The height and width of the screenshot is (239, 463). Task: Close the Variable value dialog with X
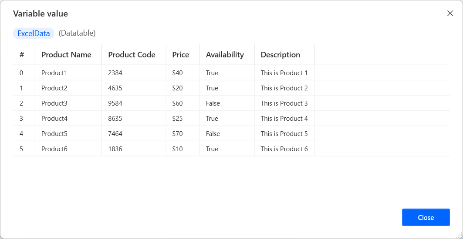click(x=450, y=13)
